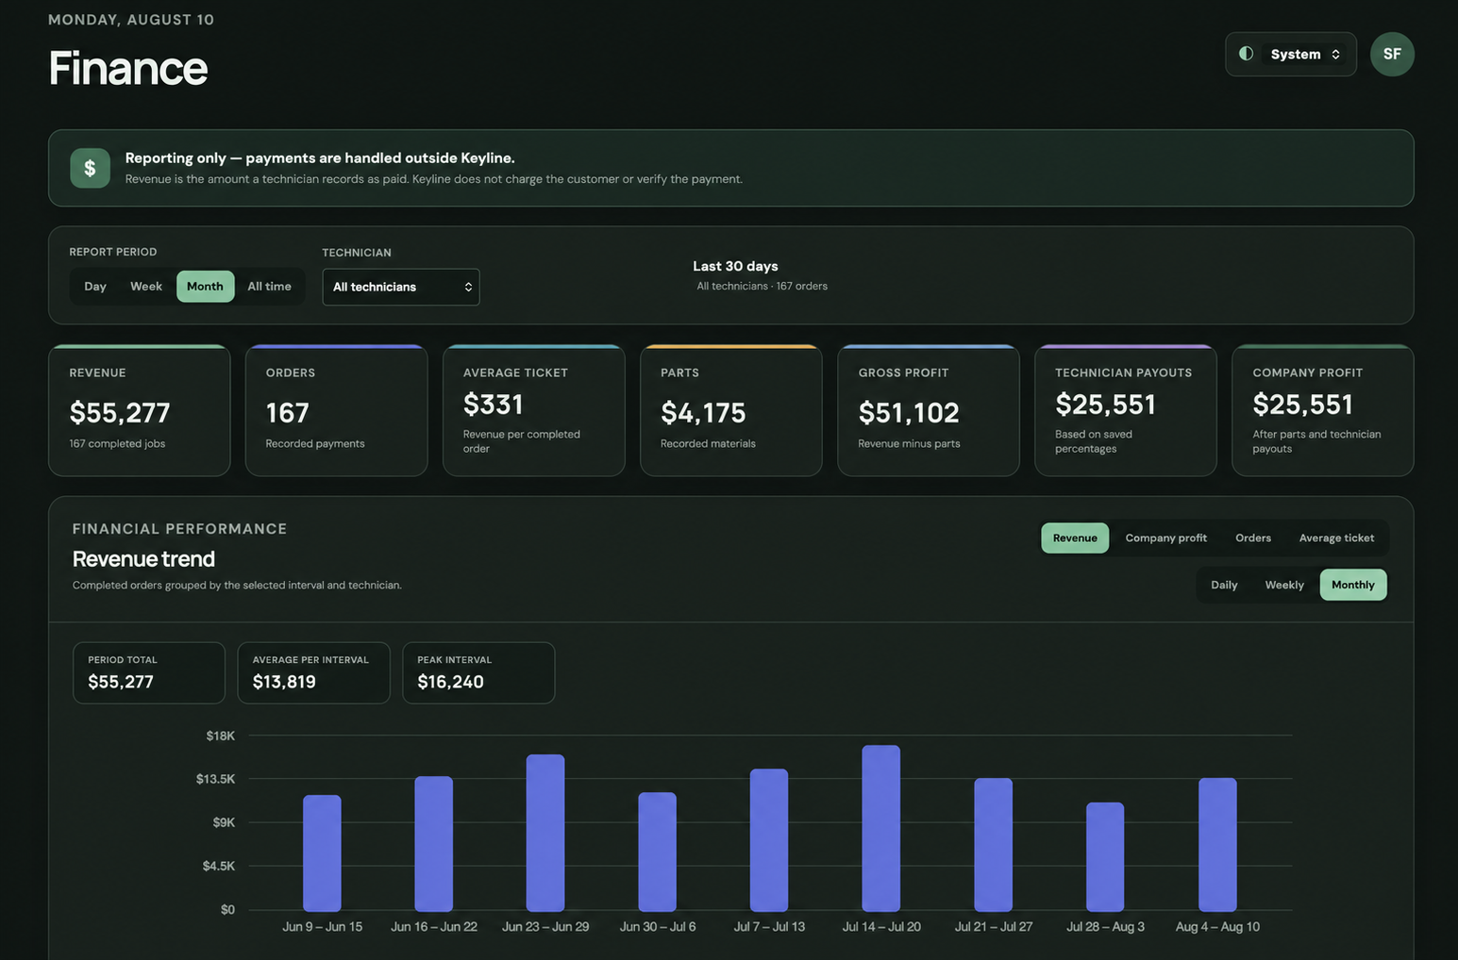Click the REPORT PERIOD label
The height and width of the screenshot is (960, 1458).
click(x=113, y=252)
